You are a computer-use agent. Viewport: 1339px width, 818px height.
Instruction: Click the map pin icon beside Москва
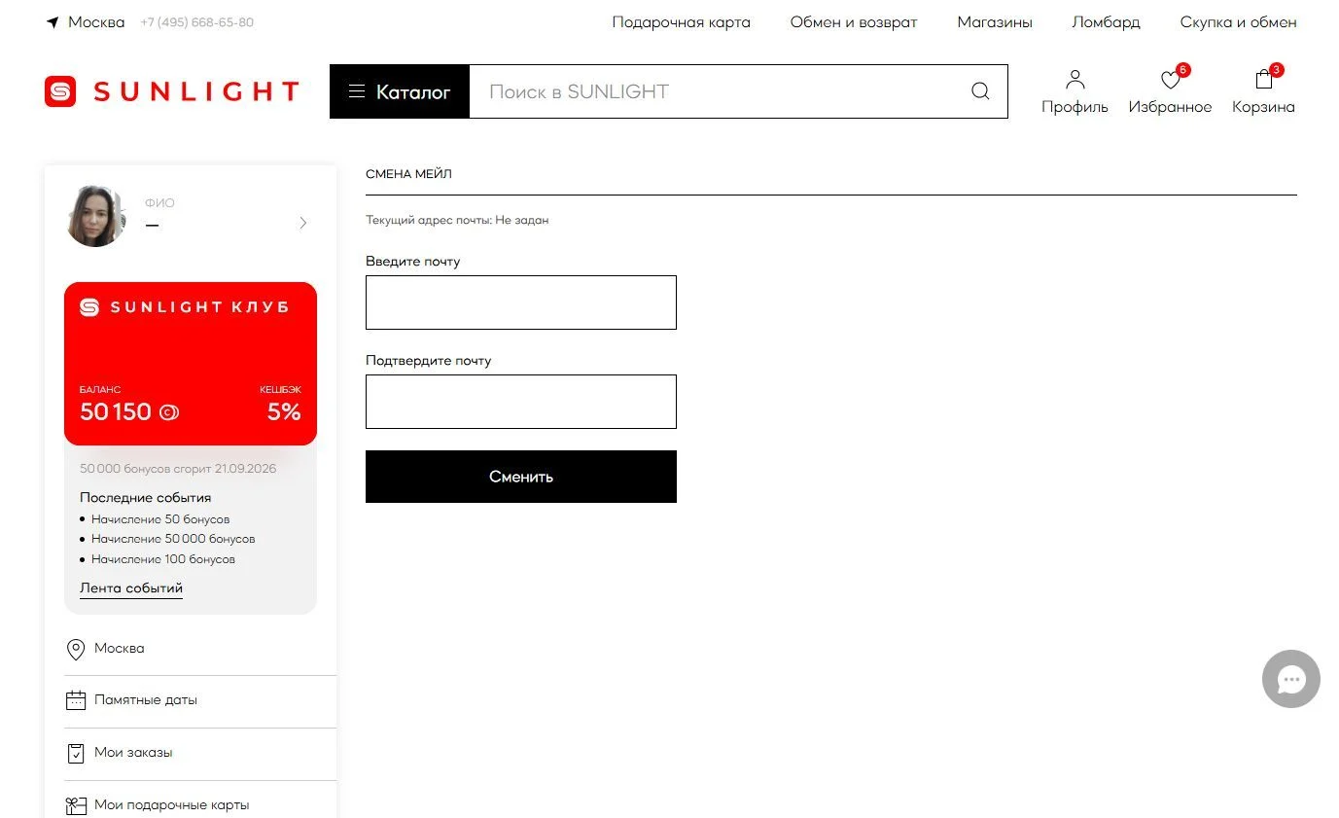[75, 649]
